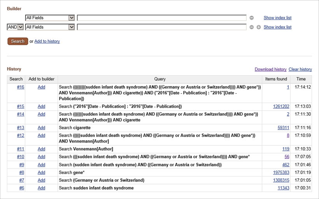Select the 'Search gene*' query text
This screenshot has width=319, height=199.
coord(72,172)
